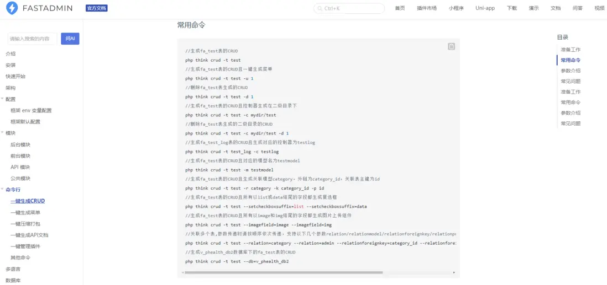This screenshot has height=285, width=607.
Task: Open 插件市场 in top navigation
Action: [427, 8]
